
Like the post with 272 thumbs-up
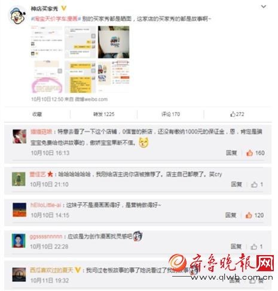pos(237,114)
